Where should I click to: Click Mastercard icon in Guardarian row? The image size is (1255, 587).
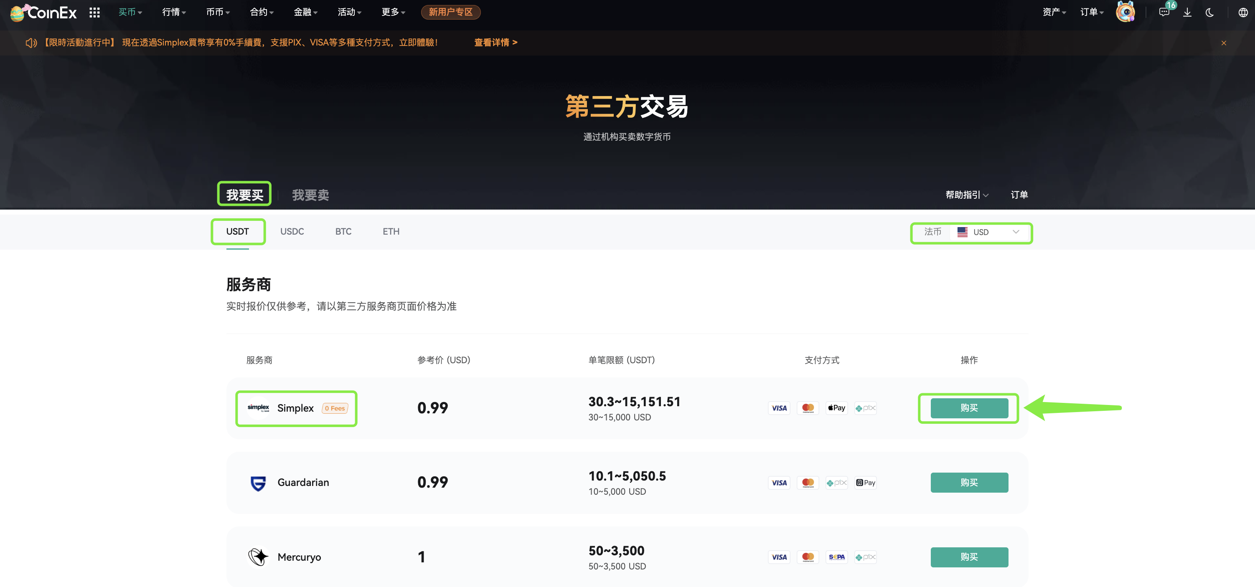808,483
